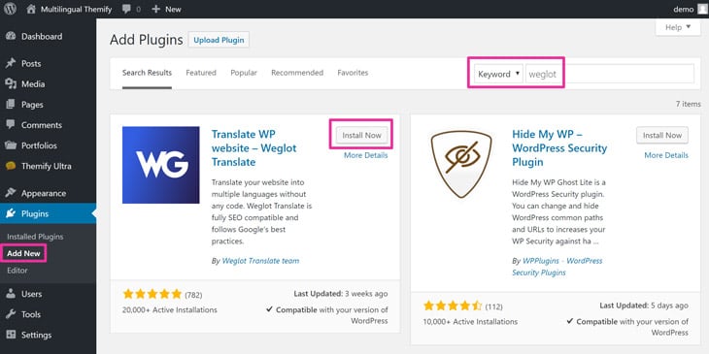The height and width of the screenshot is (354, 709).
Task: Click the demo username text
Action: (683, 9)
